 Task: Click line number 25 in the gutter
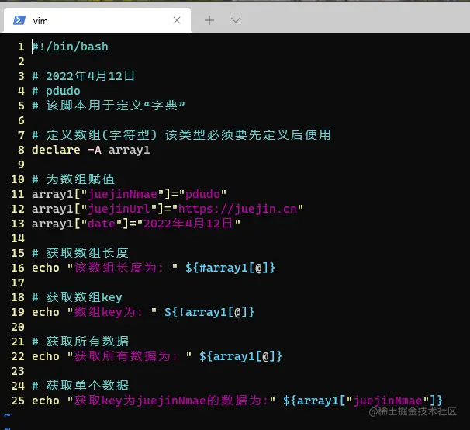point(18,401)
